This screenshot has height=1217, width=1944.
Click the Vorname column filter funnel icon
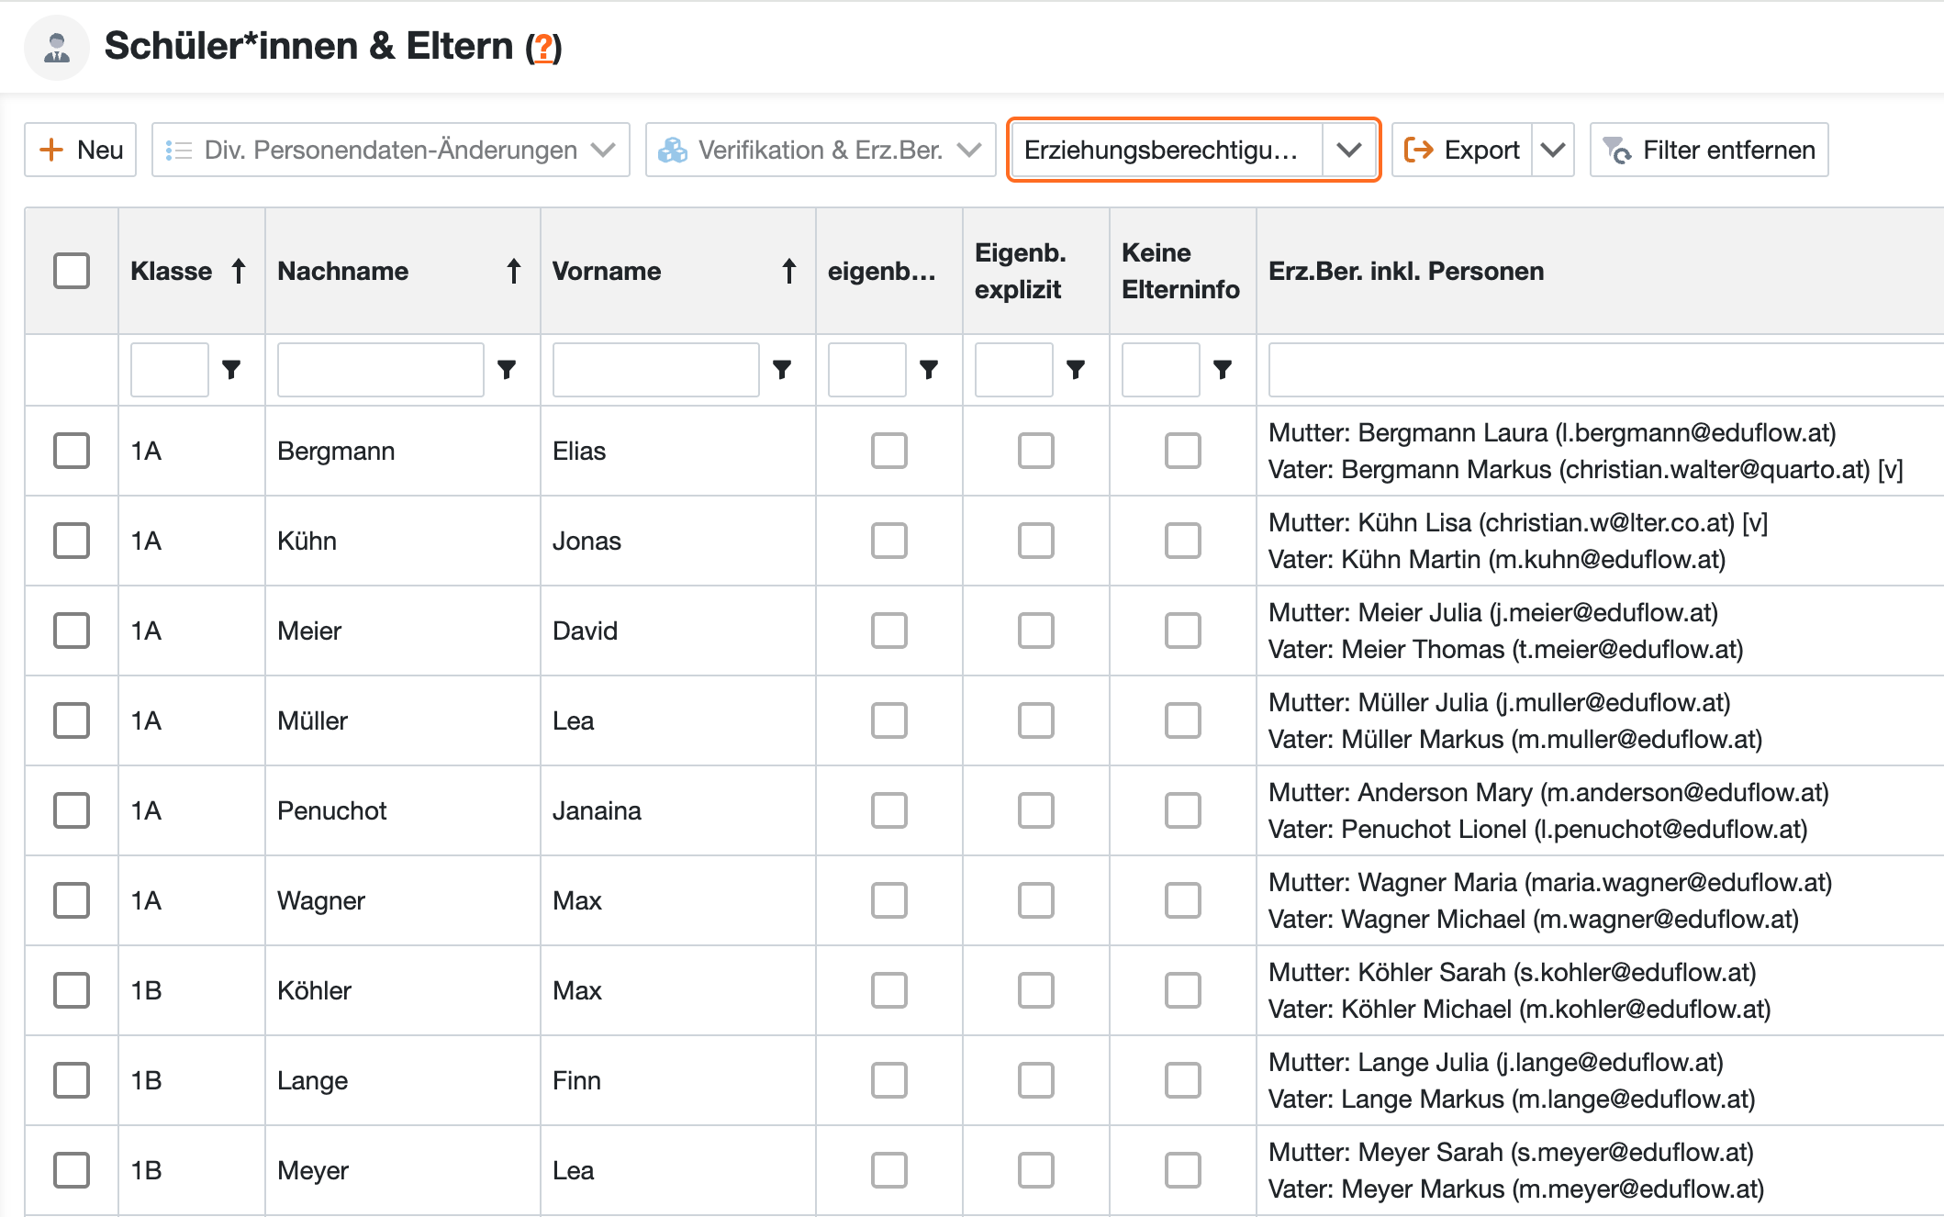pos(782,369)
